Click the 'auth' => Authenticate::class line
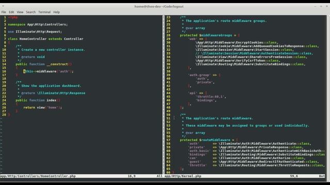The width and height of the screenshot is (330, 185). tap(250, 144)
